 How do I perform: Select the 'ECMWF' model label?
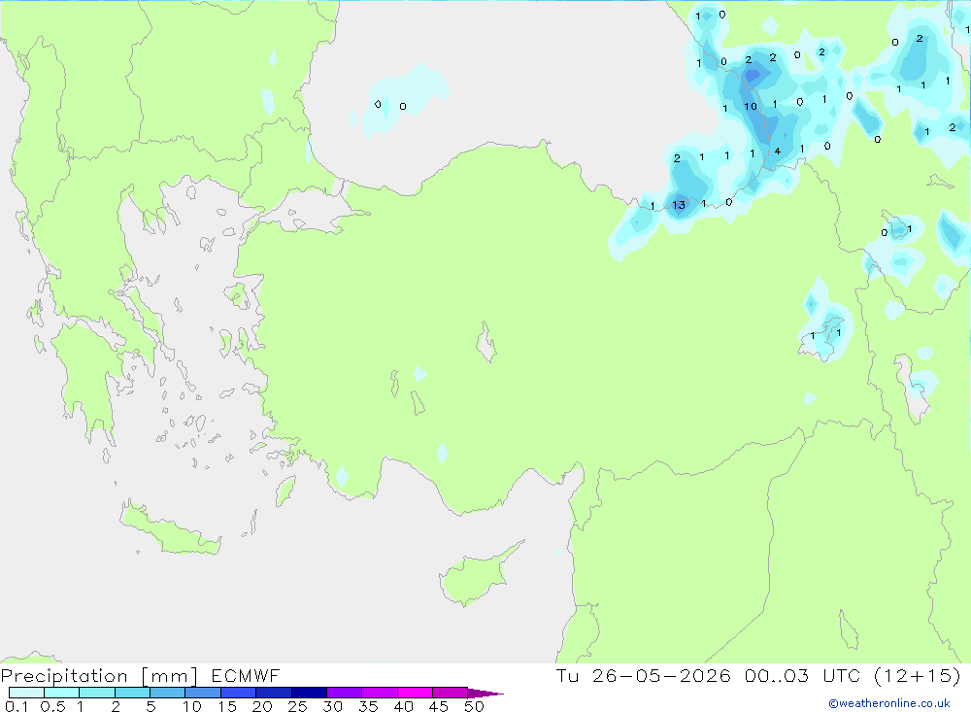pos(246,676)
